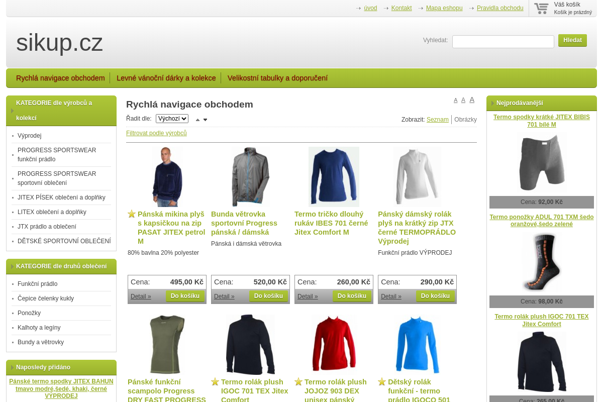The height and width of the screenshot is (402, 603).
Task: Select the largest font size A
Action: (x=472, y=99)
